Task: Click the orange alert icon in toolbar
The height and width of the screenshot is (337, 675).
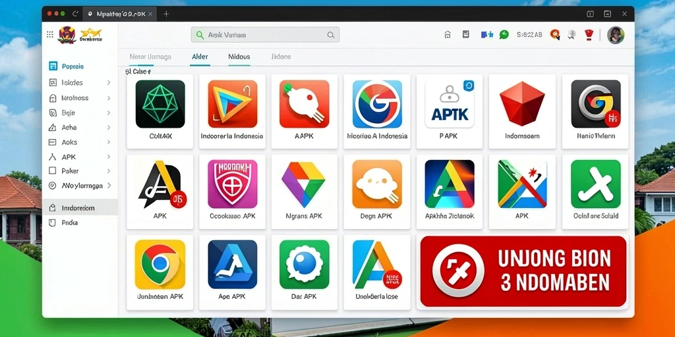Action: 555,35
